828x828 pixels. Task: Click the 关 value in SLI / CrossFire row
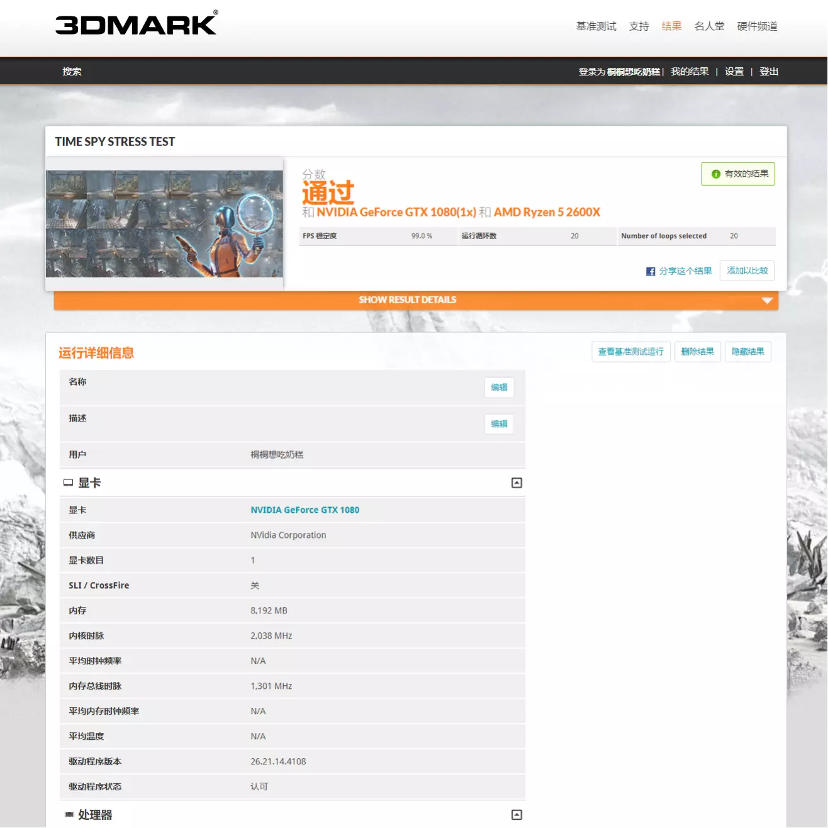point(255,586)
